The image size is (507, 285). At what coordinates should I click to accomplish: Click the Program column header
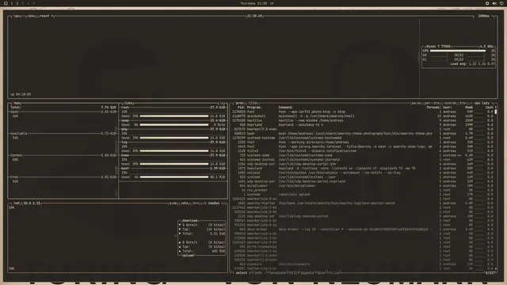coord(254,108)
